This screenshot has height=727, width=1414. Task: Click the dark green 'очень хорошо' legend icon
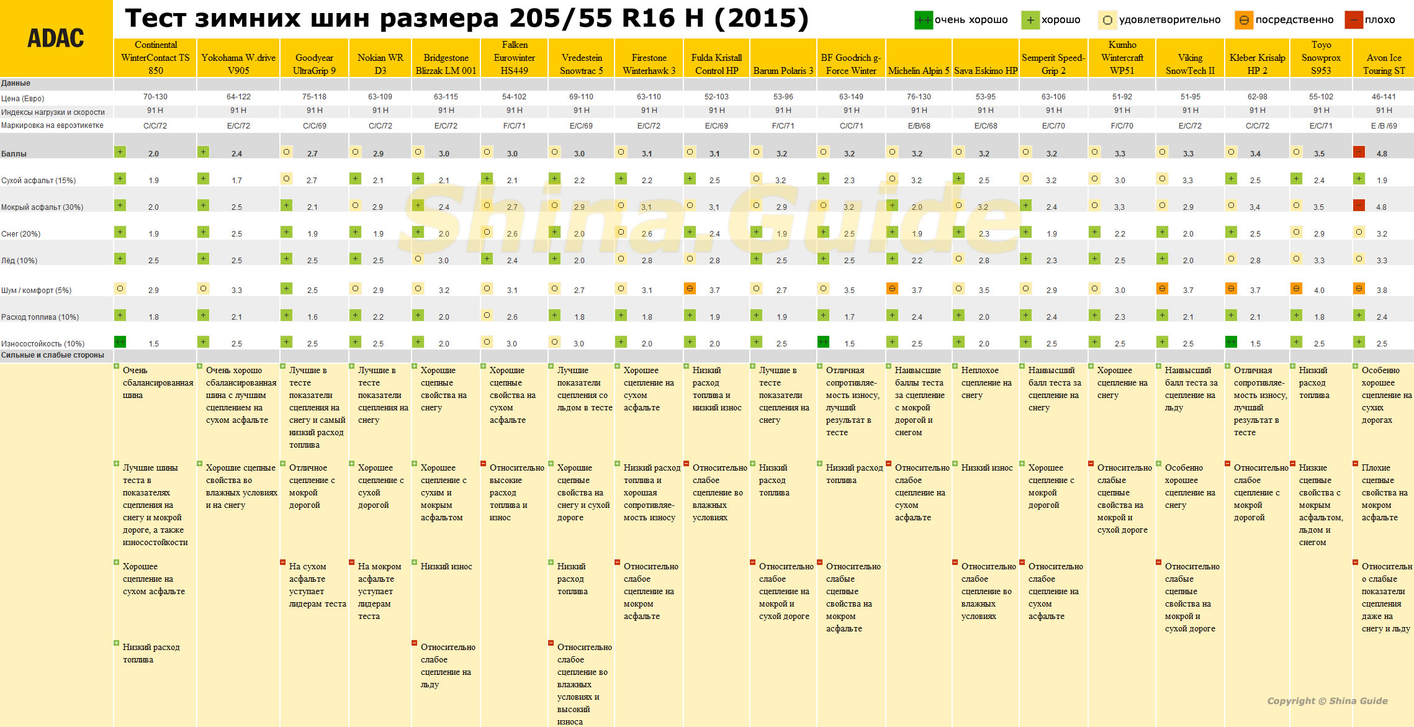pos(924,20)
